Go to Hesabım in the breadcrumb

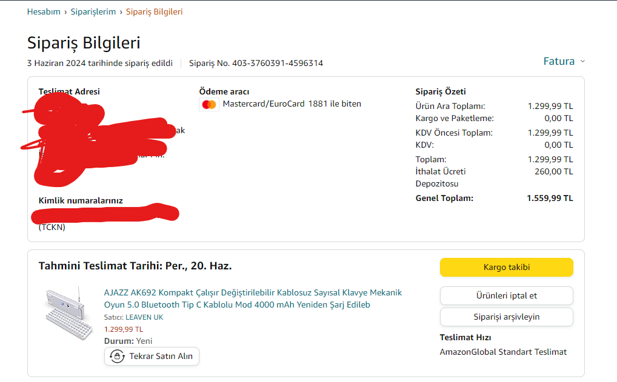coord(44,12)
